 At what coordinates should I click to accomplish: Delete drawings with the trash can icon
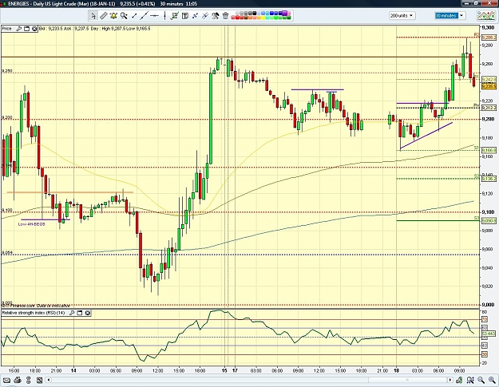click(225, 16)
